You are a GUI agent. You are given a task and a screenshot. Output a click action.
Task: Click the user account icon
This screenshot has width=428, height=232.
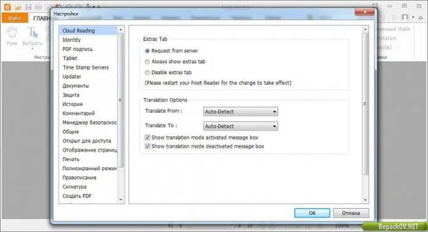(x=405, y=18)
